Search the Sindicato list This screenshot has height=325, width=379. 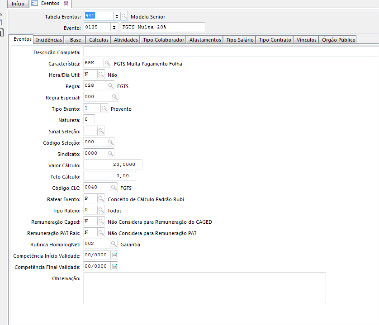110,154
